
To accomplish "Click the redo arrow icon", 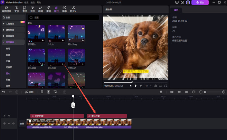I will click(10, 92).
